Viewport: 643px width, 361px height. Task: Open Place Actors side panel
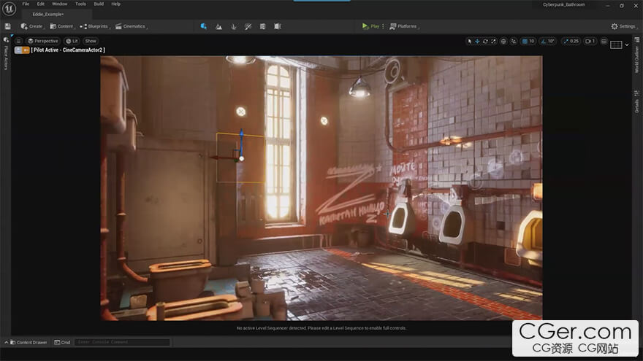pos(6,55)
